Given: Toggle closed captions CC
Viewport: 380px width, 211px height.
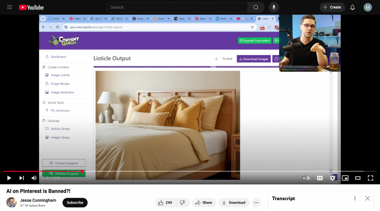Looking at the screenshot, I should [320, 178].
